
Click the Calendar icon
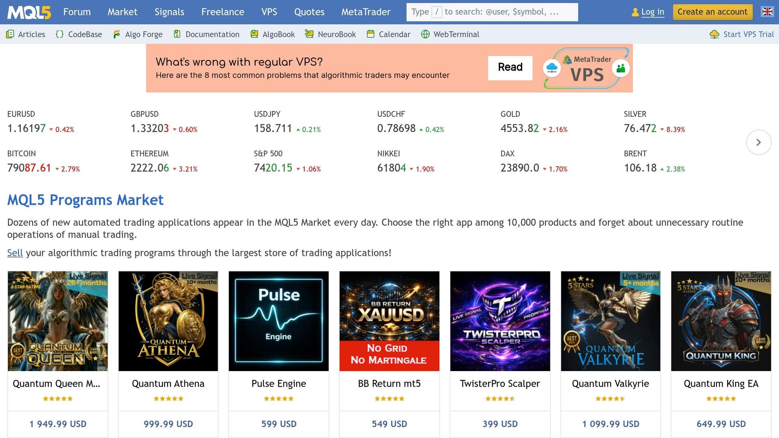[370, 34]
